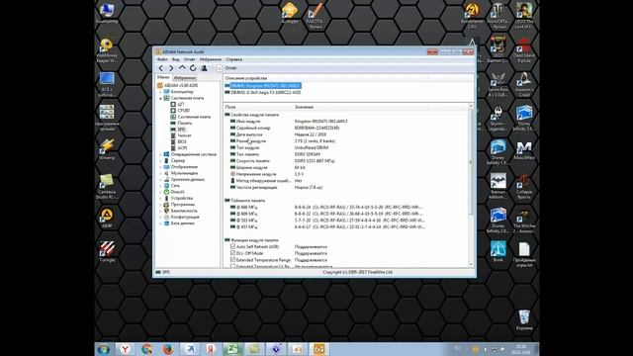Select the SPD item in the tree
Screen dimensions: 633x356
coord(178,130)
